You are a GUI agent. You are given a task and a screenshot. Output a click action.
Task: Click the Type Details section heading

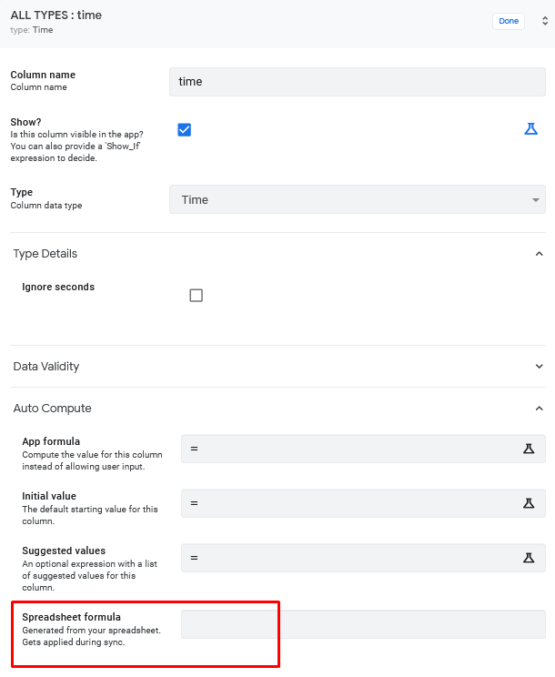coord(45,254)
